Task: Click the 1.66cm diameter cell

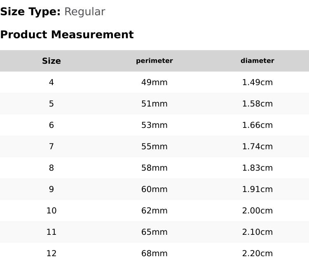Action: (x=257, y=125)
